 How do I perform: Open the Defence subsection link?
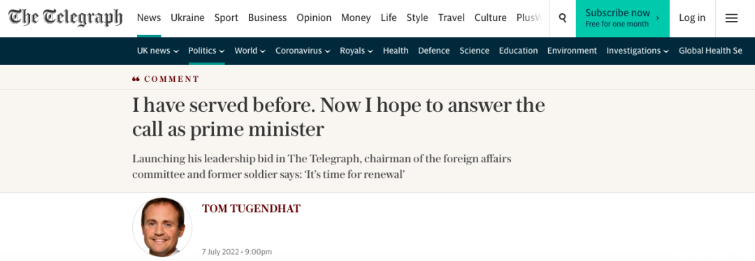[x=434, y=50]
